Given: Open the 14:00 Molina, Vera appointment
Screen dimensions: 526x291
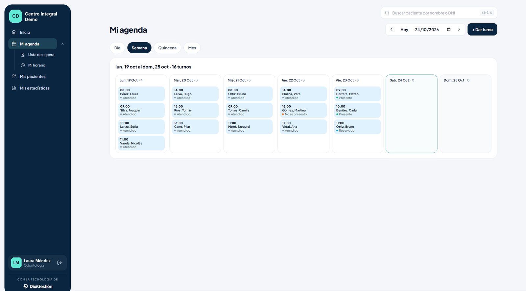Looking at the screenshot, I should 303,94.
